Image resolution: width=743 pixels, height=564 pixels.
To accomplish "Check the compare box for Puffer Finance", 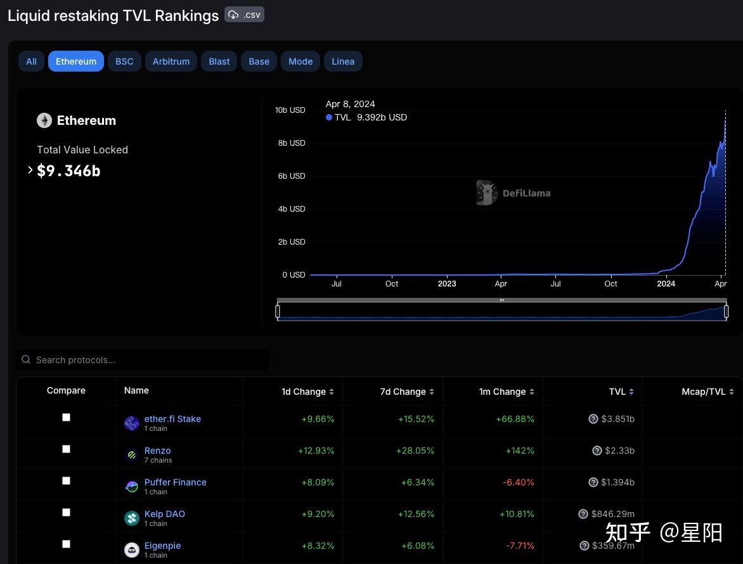I will [67, 480].
